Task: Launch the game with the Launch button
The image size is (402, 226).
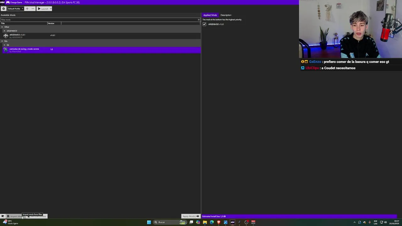Action: (x=43, y=9)
